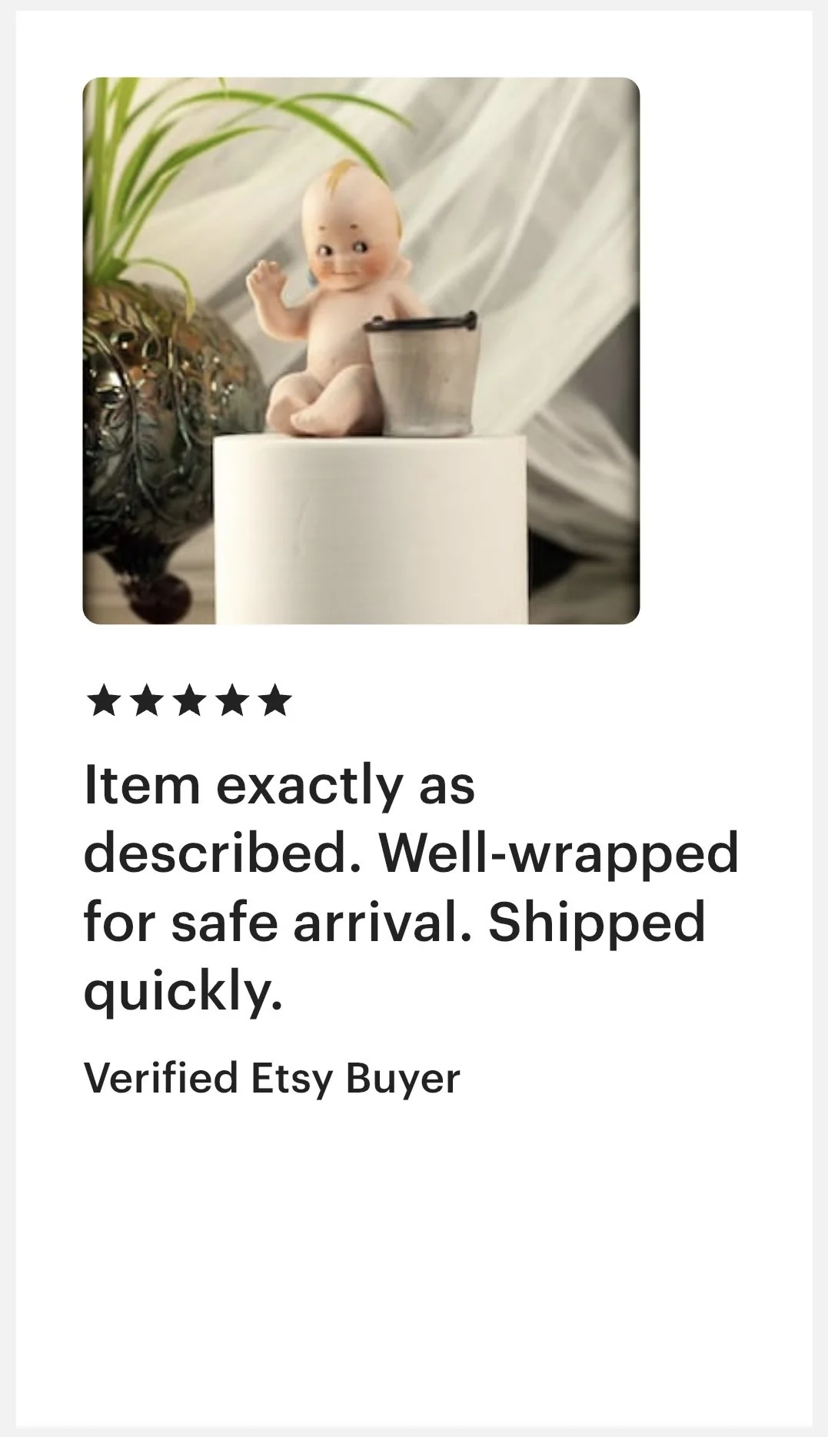Click the first rating star

tap(104, 702)
